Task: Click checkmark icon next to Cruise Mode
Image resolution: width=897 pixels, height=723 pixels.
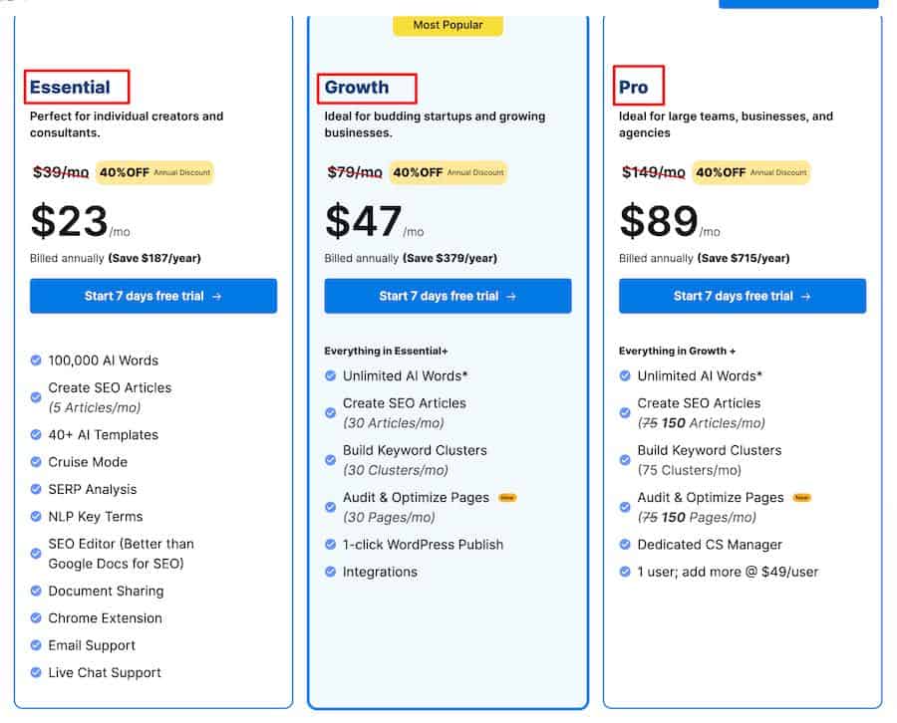Action: [x=36, y=462]
